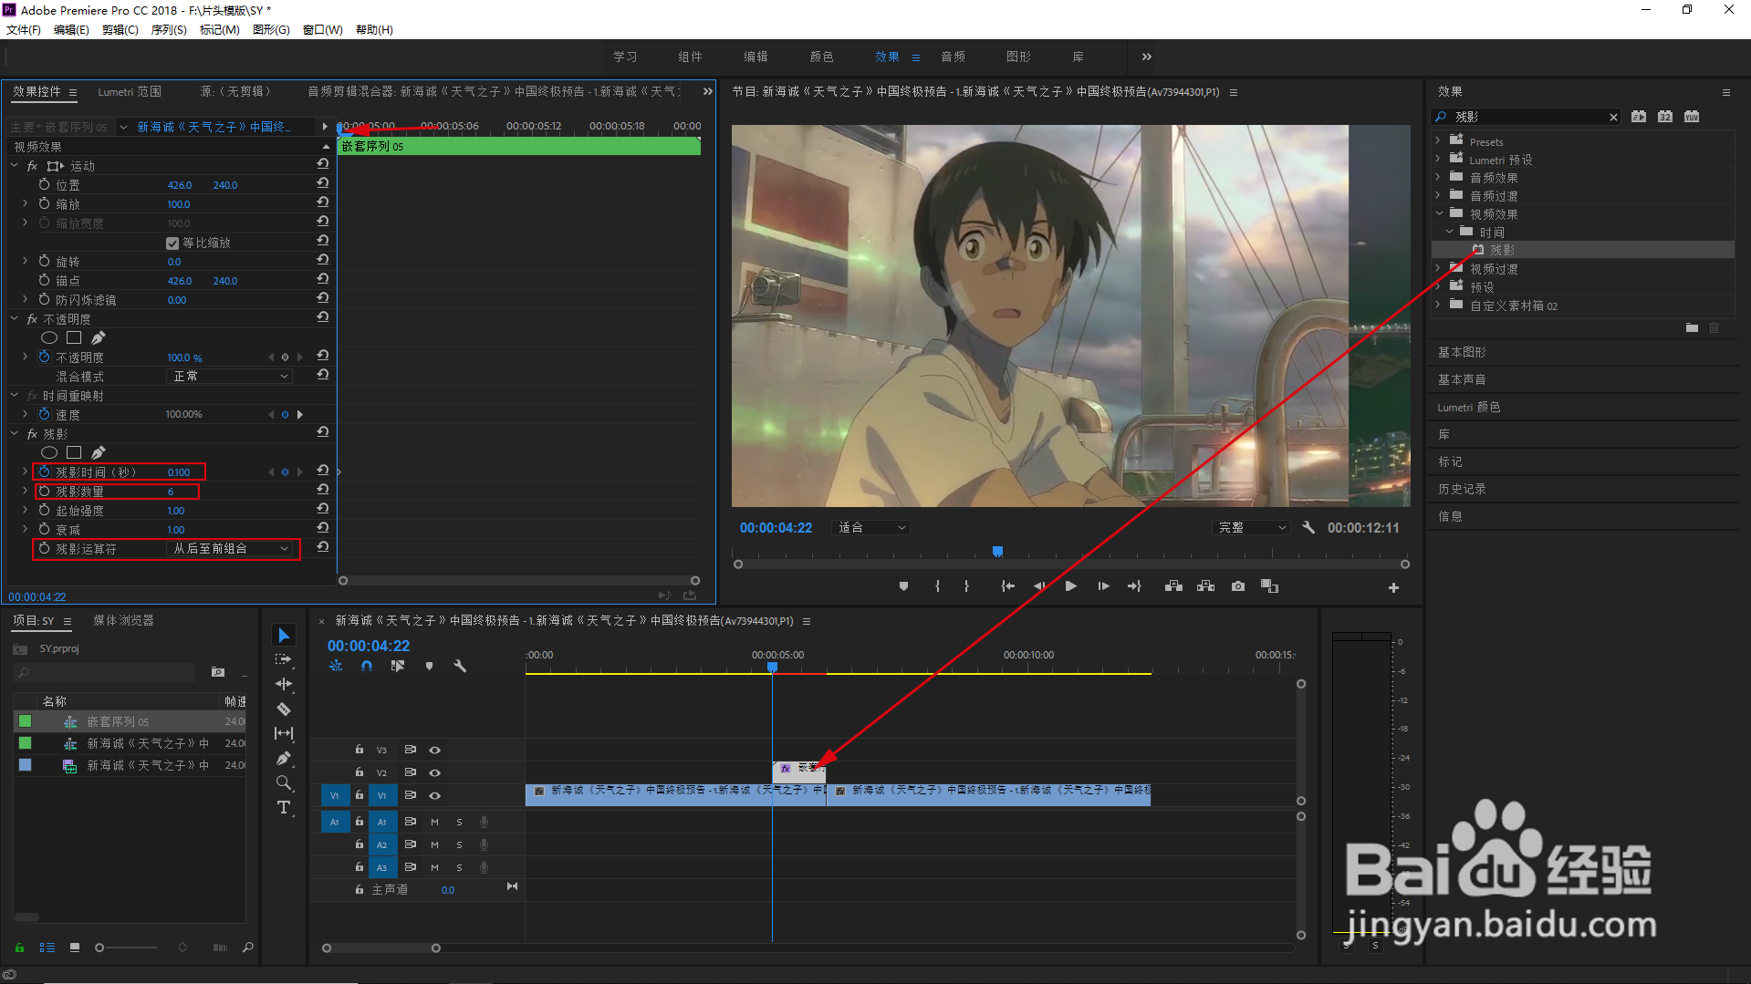1751x984 pixels.
Task: Show more workspaces overflow arrows
Action: pyautogui.click(x=1147, y=57)
